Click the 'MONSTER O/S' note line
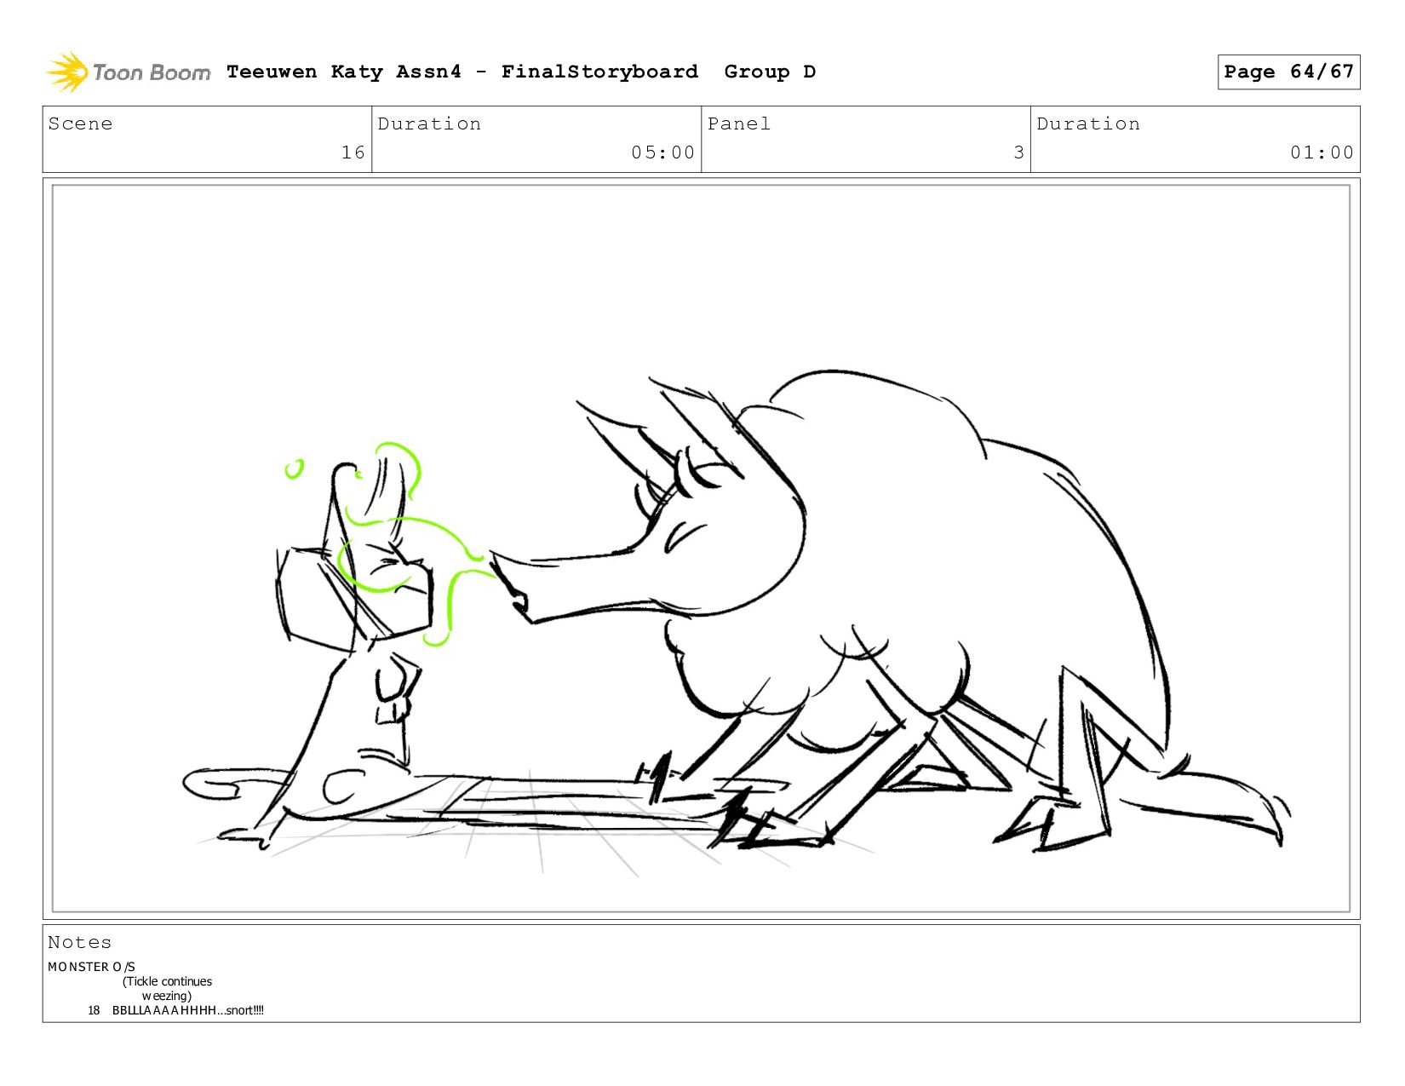Viewport: 1405px width, 1086px height. 91,967
